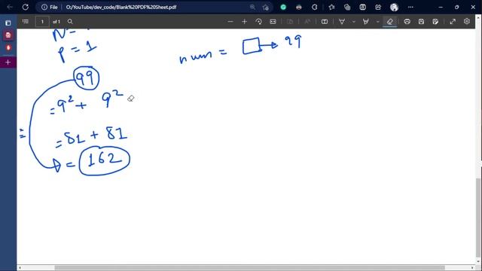This screenshot has height=271, width=482.
Task: Open browser Collections
Action: [x=347, y=7]
